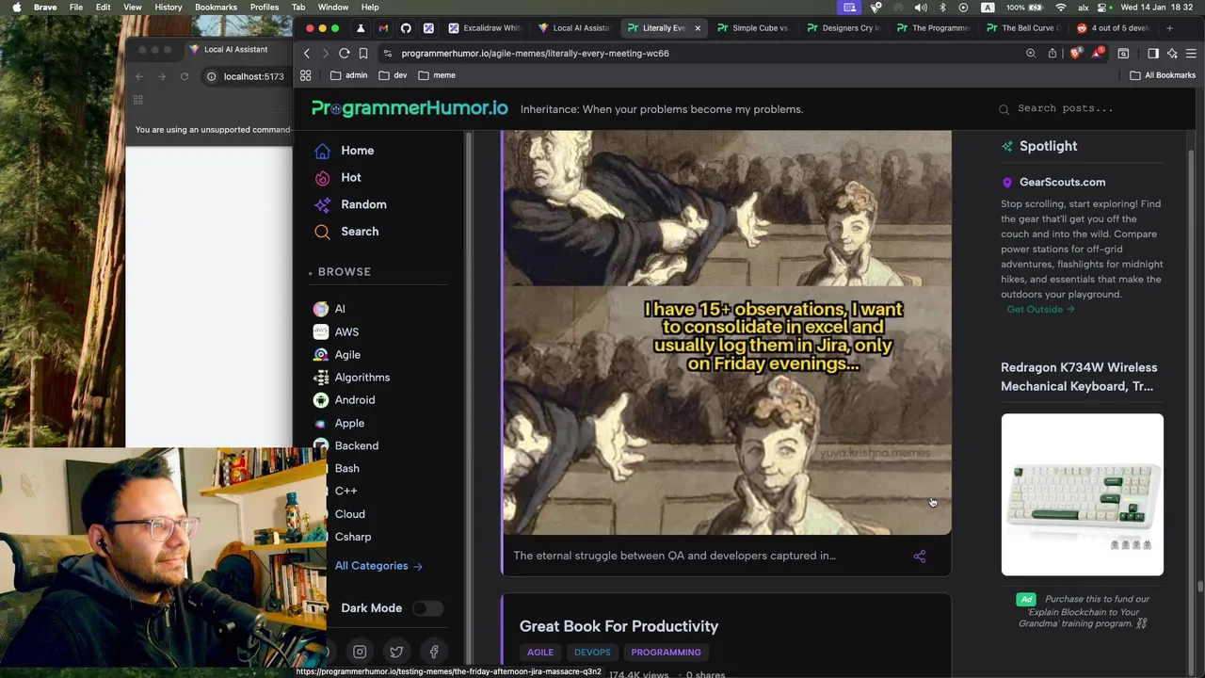Open macOS Control Center icon

1103,7
